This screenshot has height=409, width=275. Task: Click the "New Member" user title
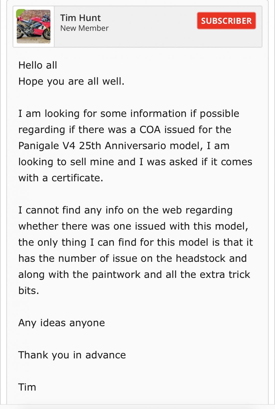pyautogui.click(x=84, y=28)
